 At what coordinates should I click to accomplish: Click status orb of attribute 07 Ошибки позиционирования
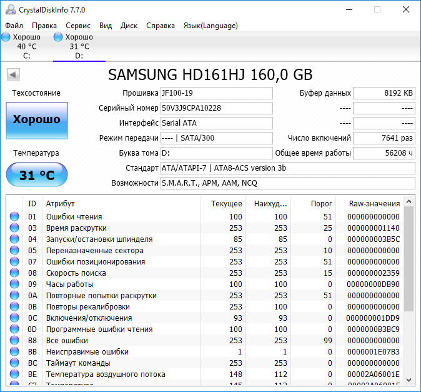pos(14,262)
